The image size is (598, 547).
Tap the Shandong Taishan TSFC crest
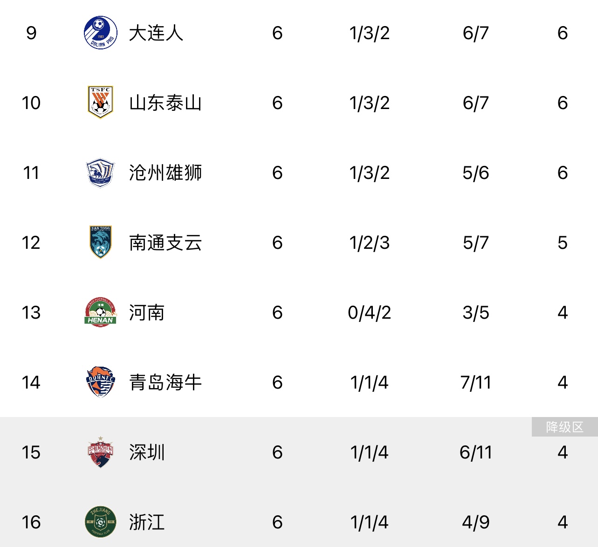pos(100,102)
